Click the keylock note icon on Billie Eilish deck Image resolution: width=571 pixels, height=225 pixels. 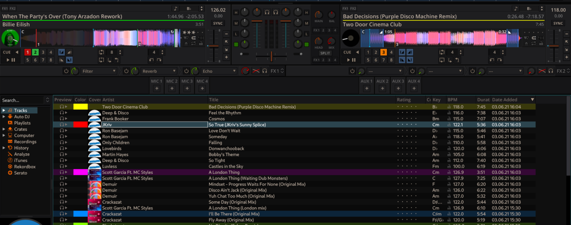click(x=175, y=9)
